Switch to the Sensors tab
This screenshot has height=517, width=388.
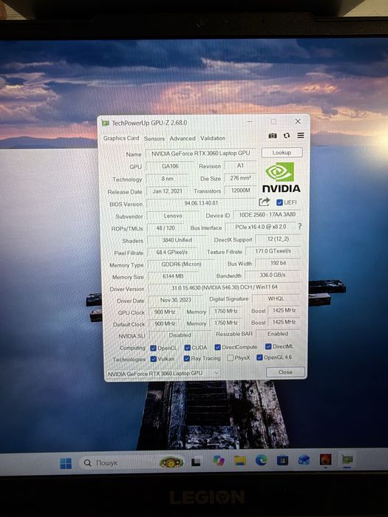click(x=154, y=139)
